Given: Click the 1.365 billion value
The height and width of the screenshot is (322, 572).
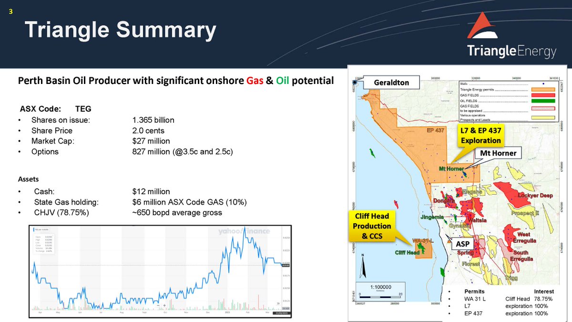Looking at the screenshot, I should pyautogui.click(x=153, y=120).
